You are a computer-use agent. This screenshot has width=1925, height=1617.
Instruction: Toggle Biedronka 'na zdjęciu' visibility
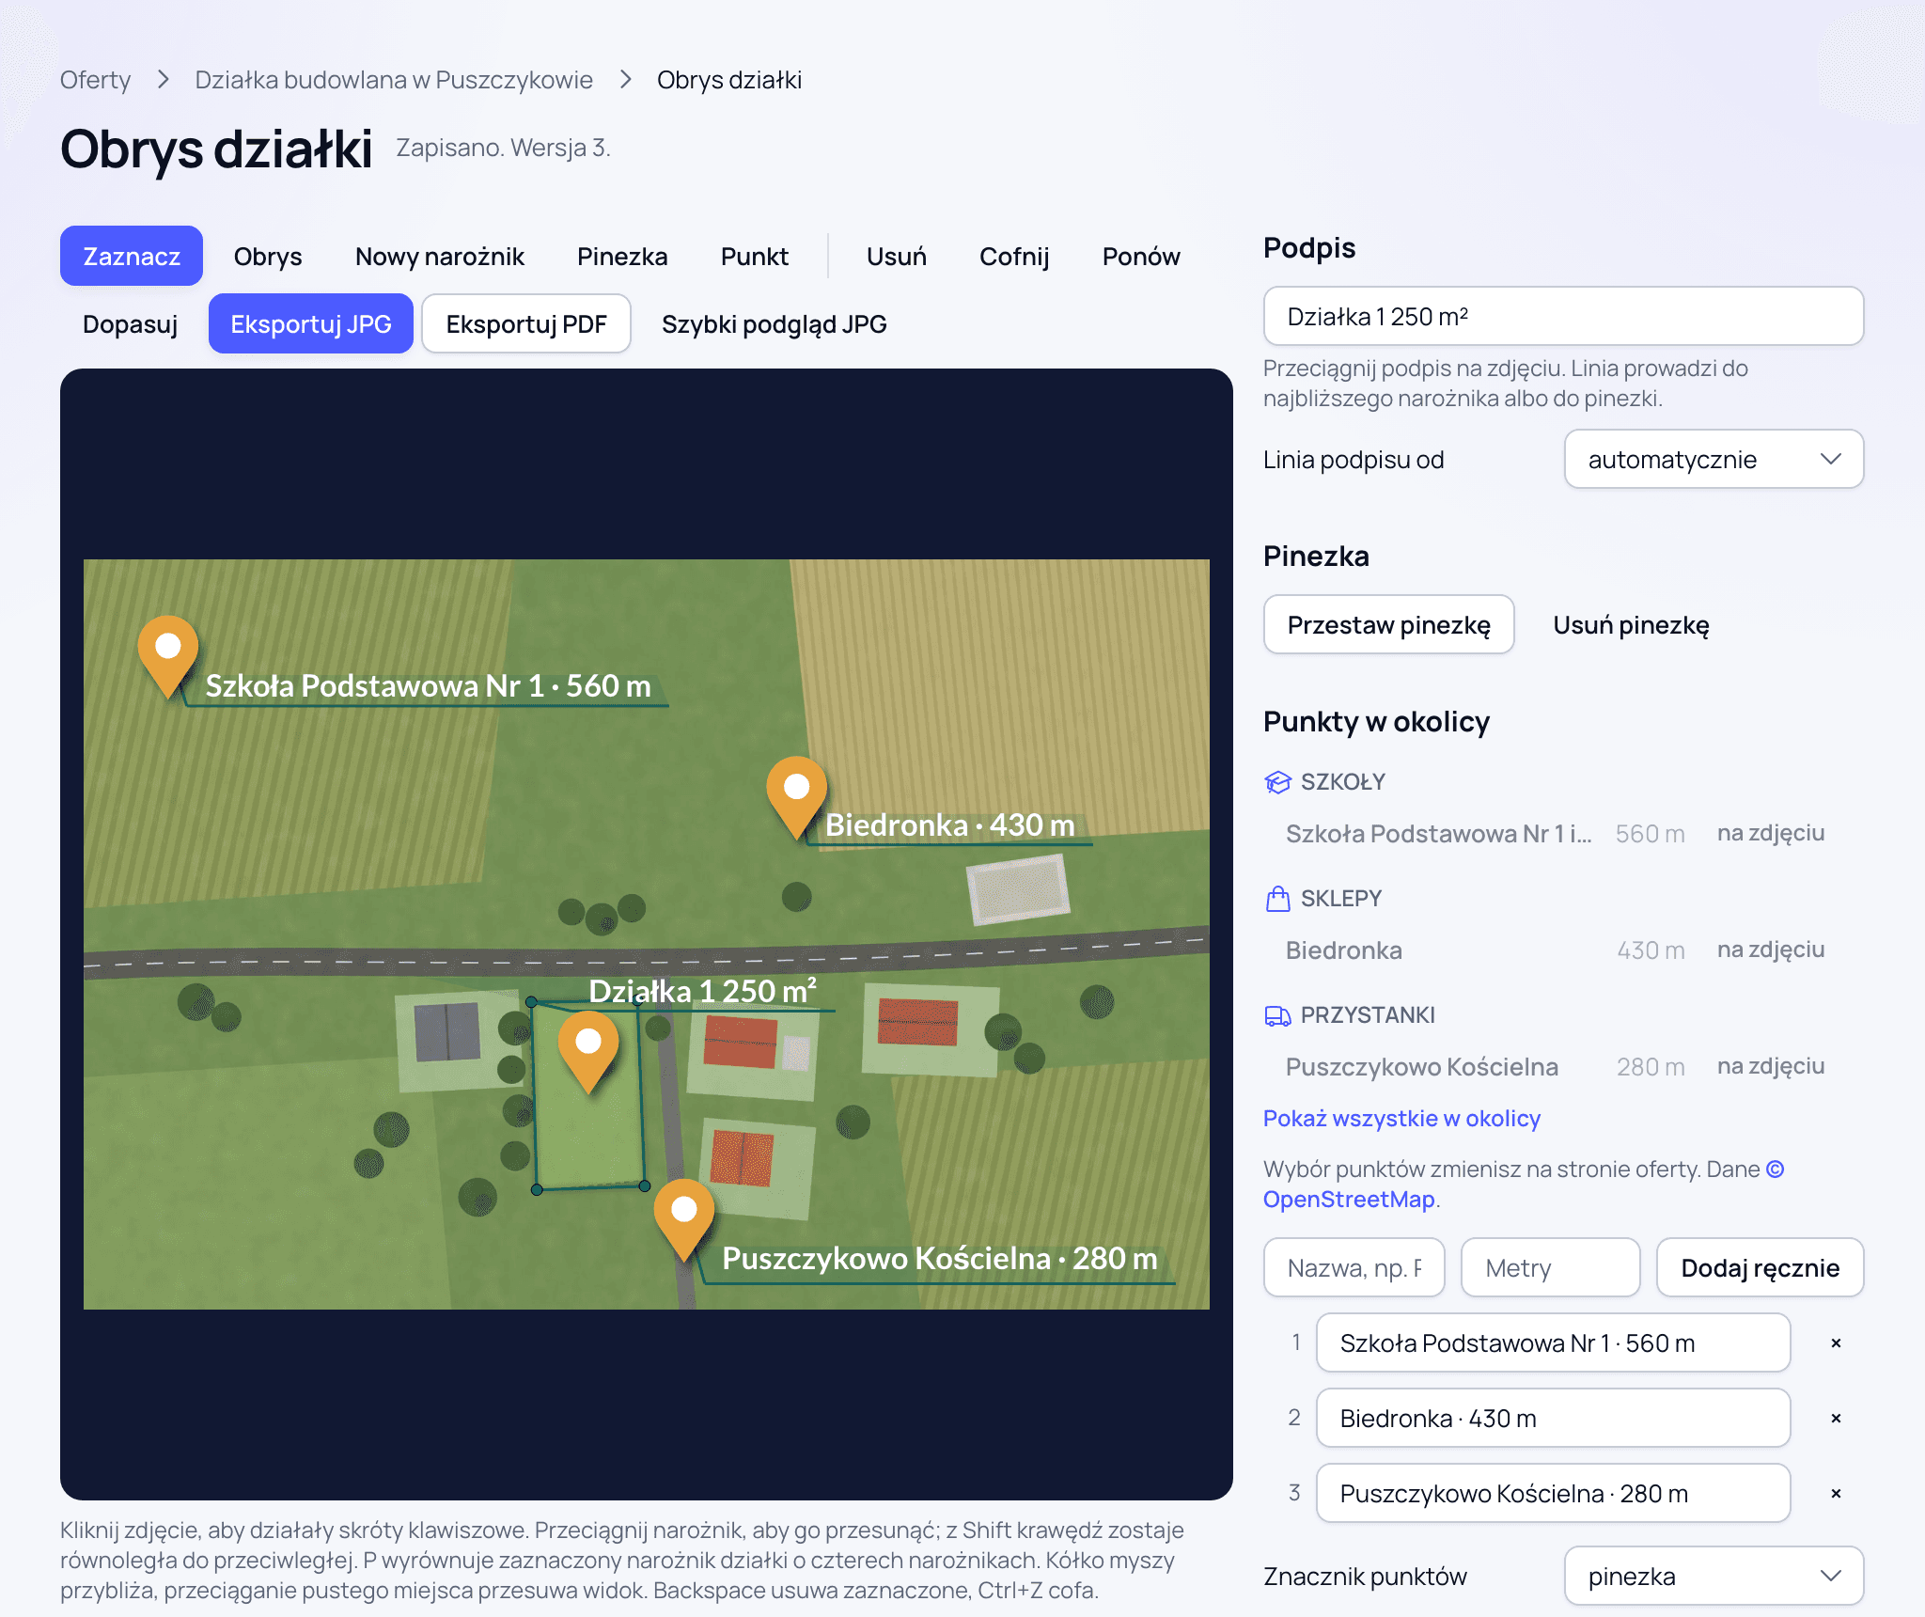coord(1771,950)
